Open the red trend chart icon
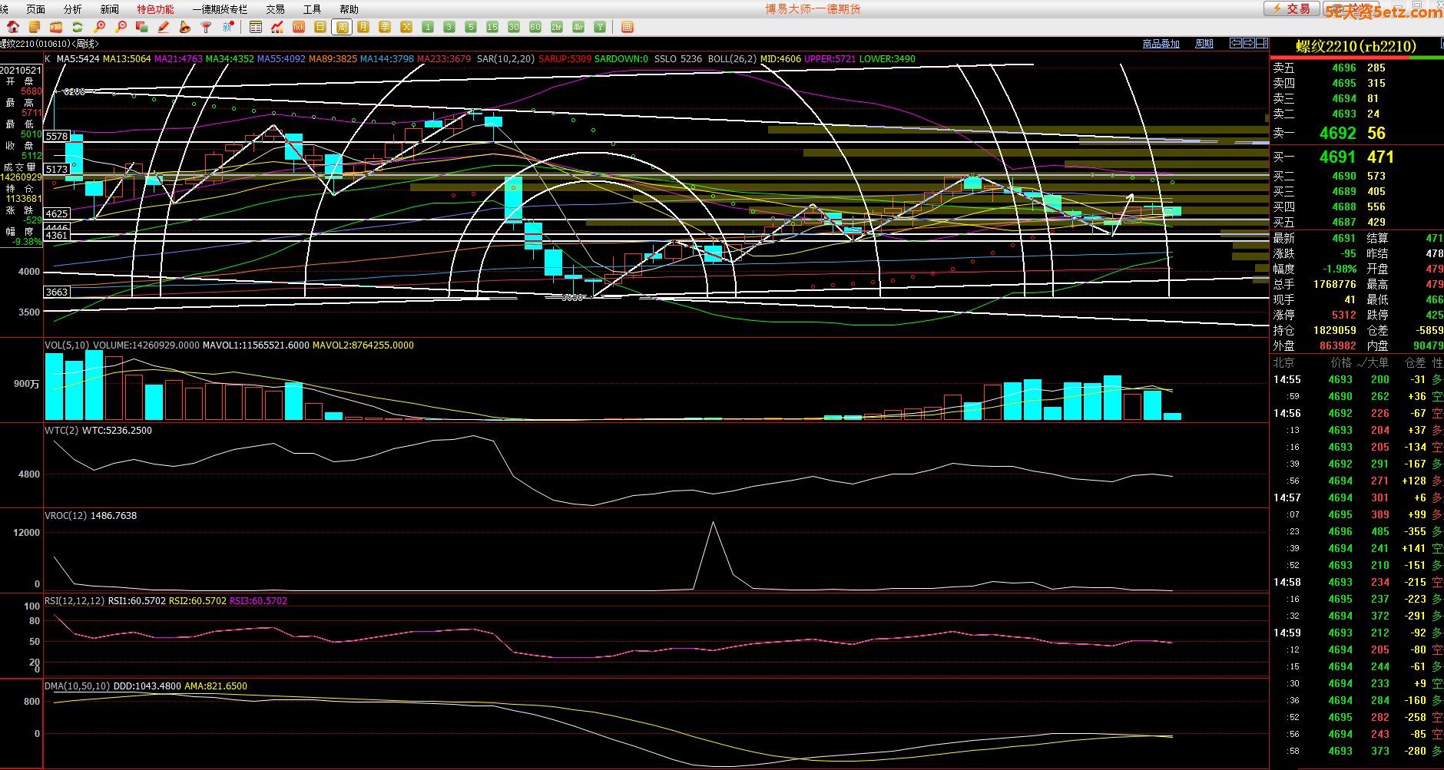The width and height of the screenshot is (1444, 770). click(x=277, y=27)
